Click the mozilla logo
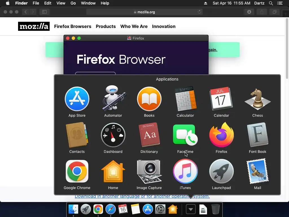Viewport: 289px width, 217px height. [34, 26]
